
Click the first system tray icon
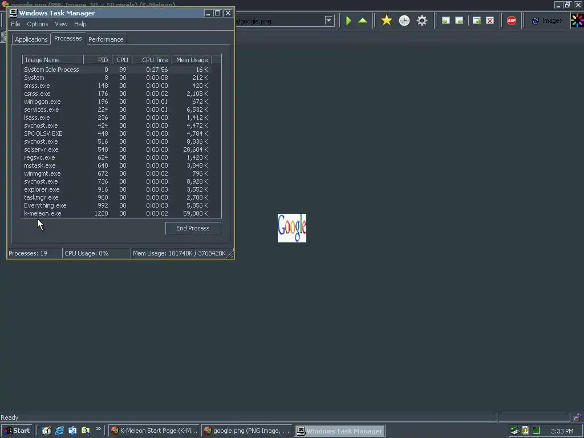click(515, 431)
